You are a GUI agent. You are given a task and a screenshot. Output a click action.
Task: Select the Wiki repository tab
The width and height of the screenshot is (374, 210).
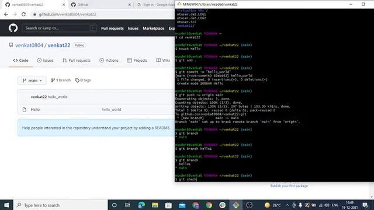163,61
